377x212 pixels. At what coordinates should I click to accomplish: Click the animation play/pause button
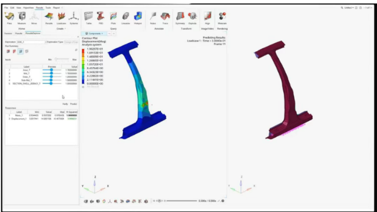159,201
